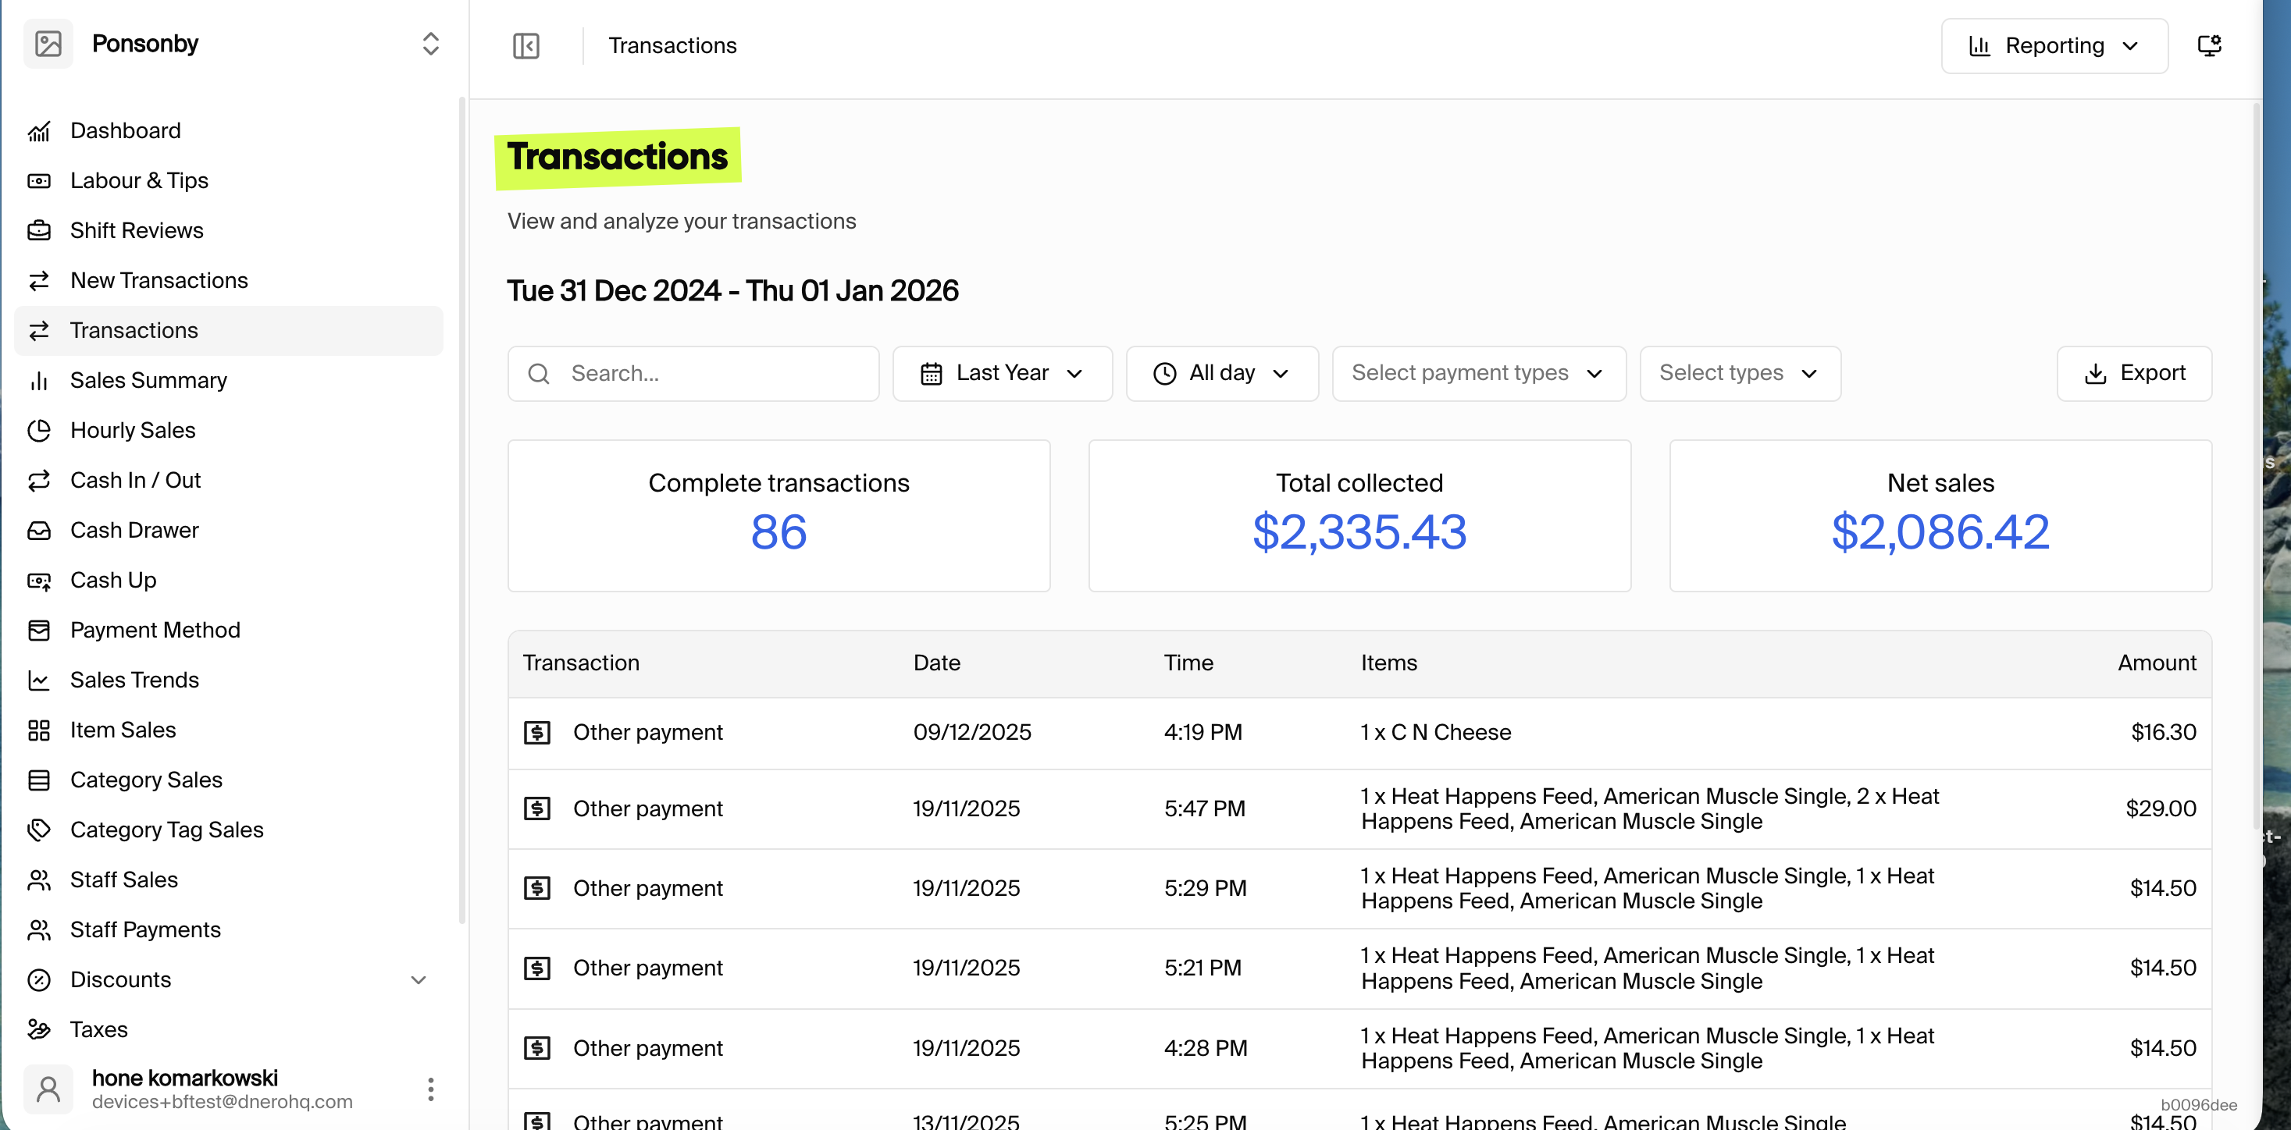
Task: Expand the Discounts submenu chevron
Action: coord(418,979)
